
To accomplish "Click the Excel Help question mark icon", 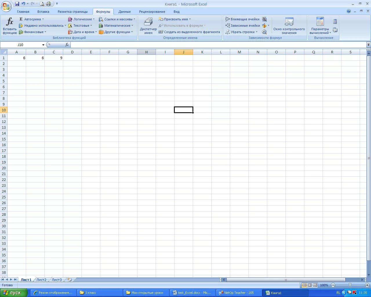I will [349, 11].
